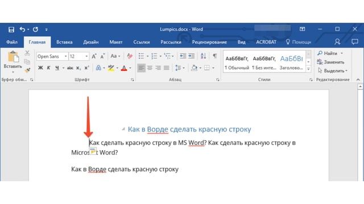Apply the Без инте... style
Image resolution: width=364 pixels, height=204 pixels.
(264, 62)
